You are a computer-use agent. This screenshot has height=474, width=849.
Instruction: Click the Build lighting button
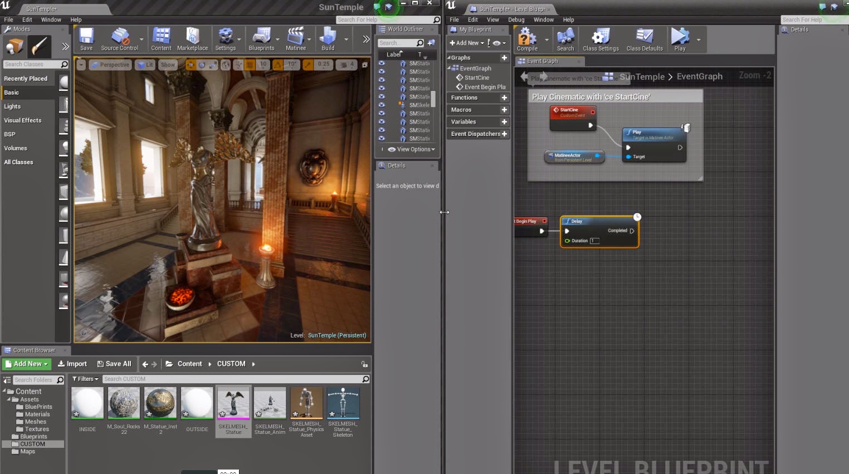tap(328, 39)
